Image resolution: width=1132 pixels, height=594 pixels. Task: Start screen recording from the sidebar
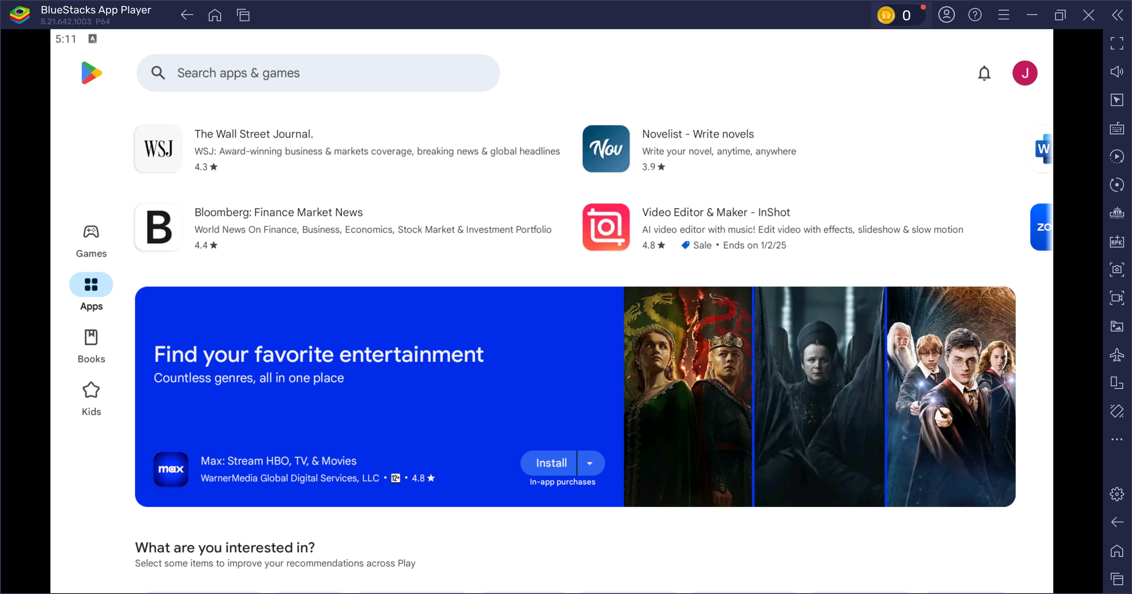pyautogui.click(x=1117, y=298)
